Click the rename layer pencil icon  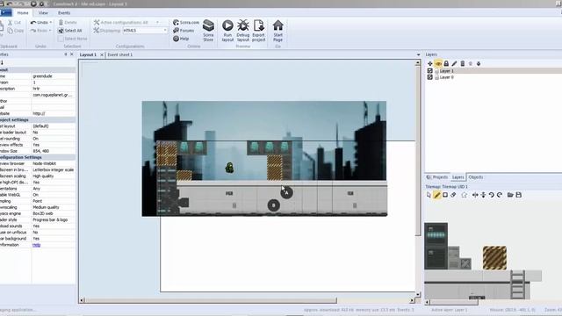(x=454, y=63)
